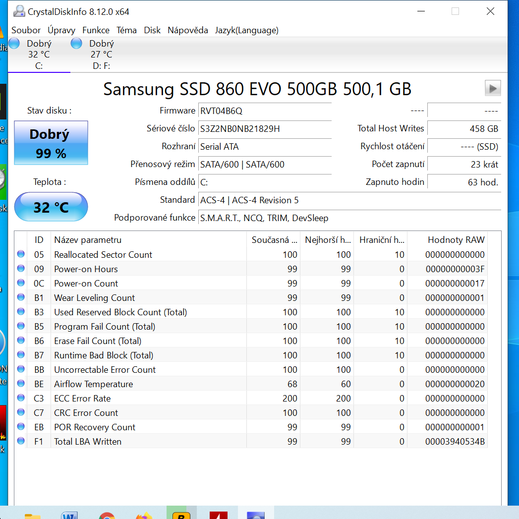The width and height of the screenshot is (519, 519).
Task: Open Firefox from the taskbar
Action: tap(144, 516)
